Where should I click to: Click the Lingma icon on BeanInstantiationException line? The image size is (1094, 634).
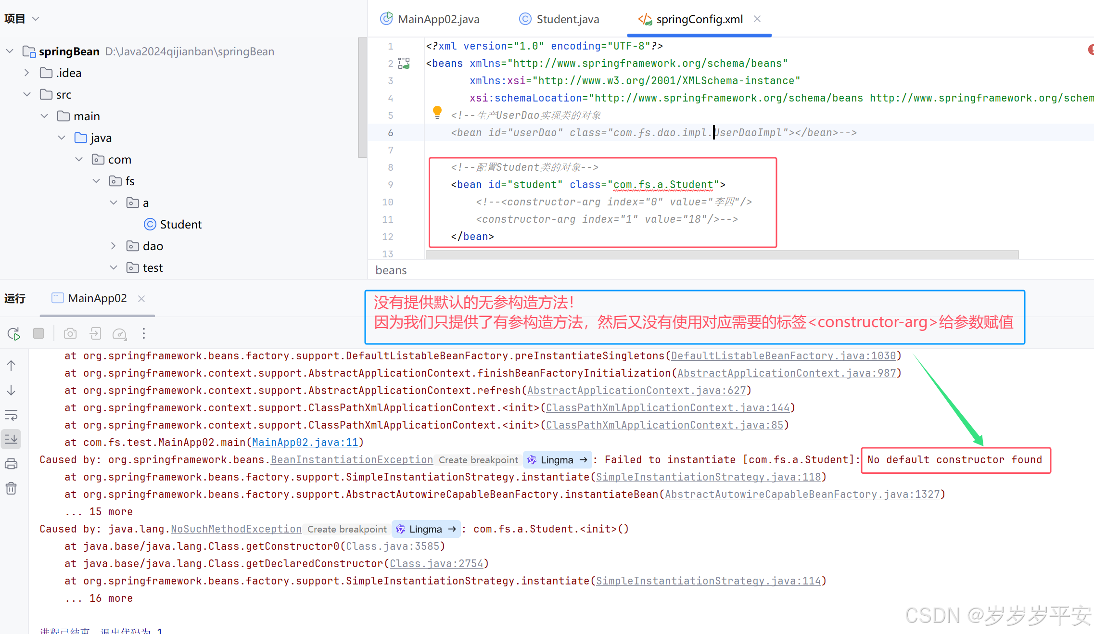(532, 460)
